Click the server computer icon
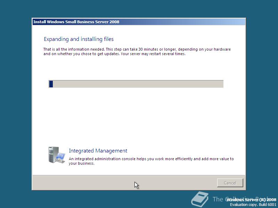278x208 pixels. click(57, 155)
